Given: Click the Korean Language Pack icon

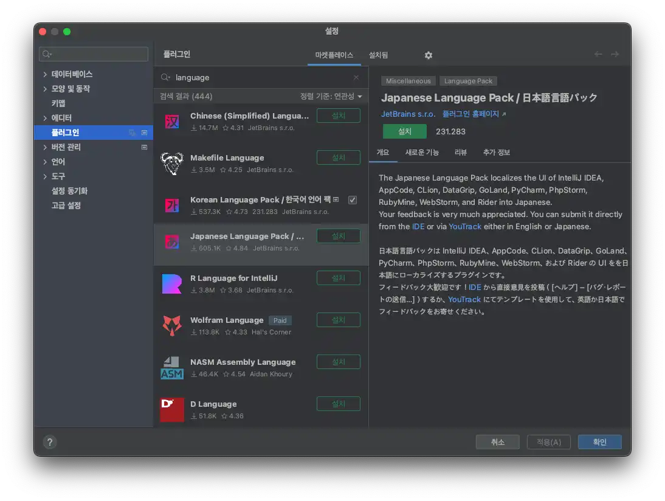Looking at the screenshot, I should click(172, 206).
